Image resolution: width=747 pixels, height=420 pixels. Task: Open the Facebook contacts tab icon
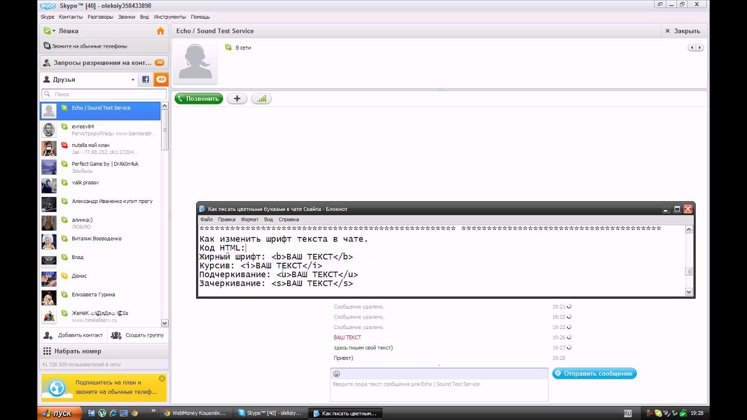tap(146, 79)
